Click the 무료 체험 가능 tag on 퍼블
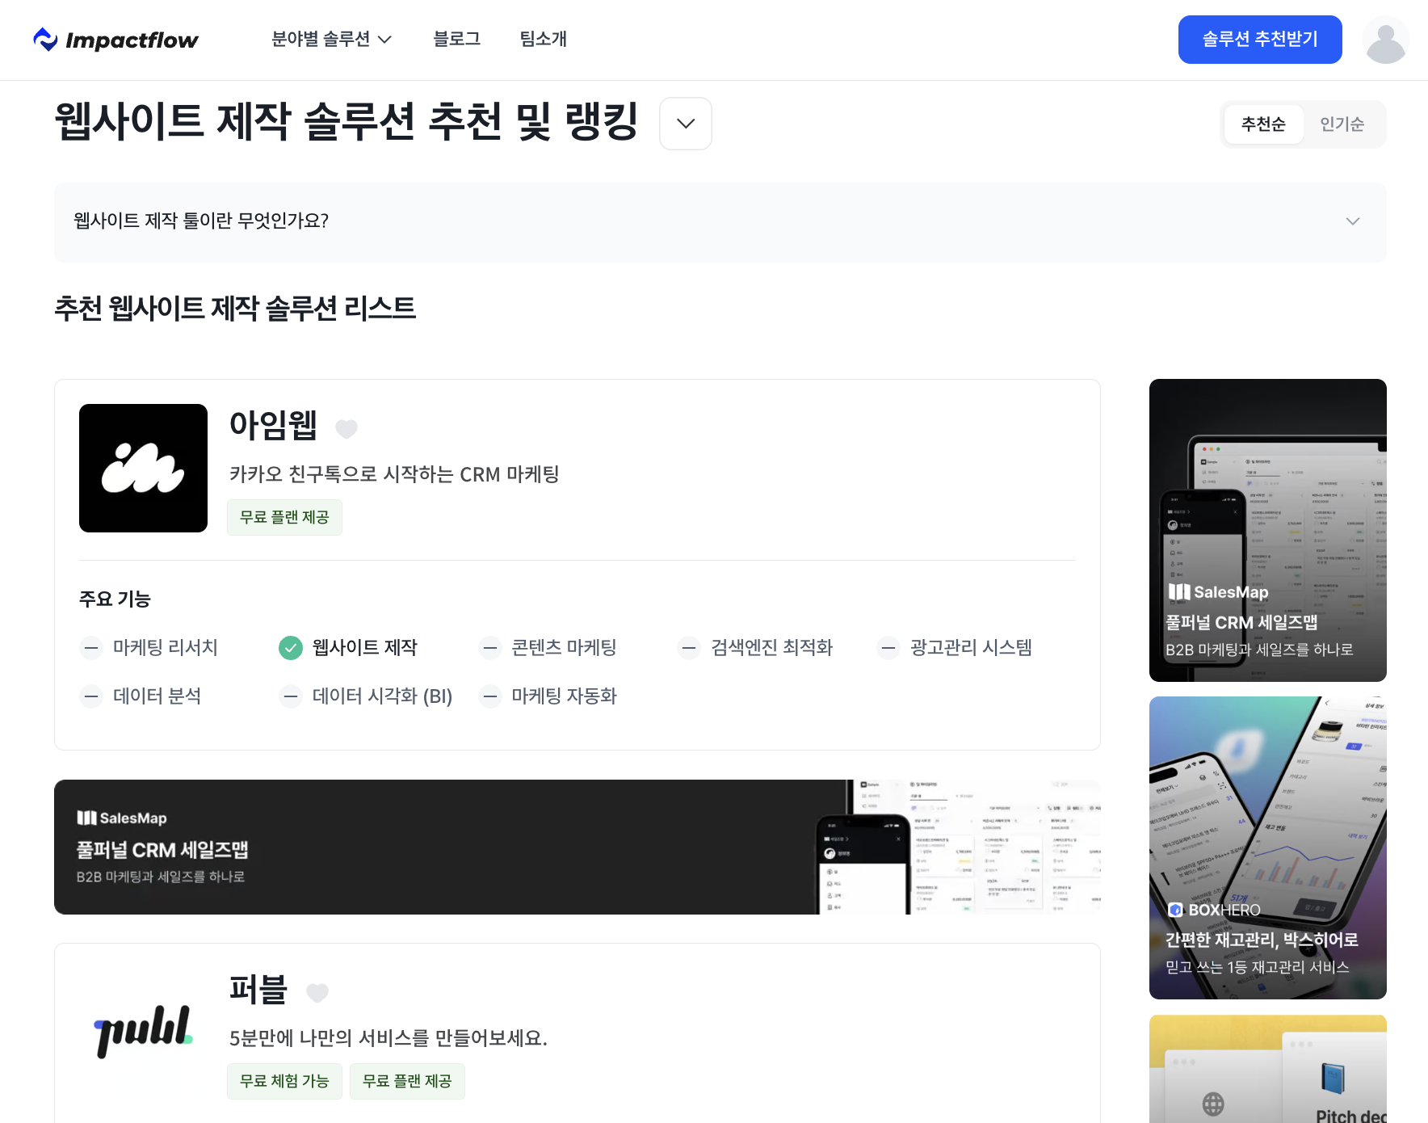This screenshot has width=1428, height=1123. (284, 1081)
